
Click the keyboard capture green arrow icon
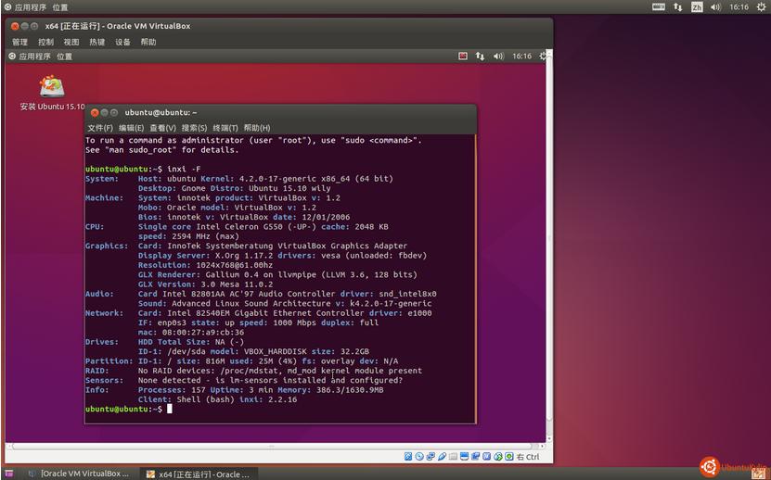point(509,457)
